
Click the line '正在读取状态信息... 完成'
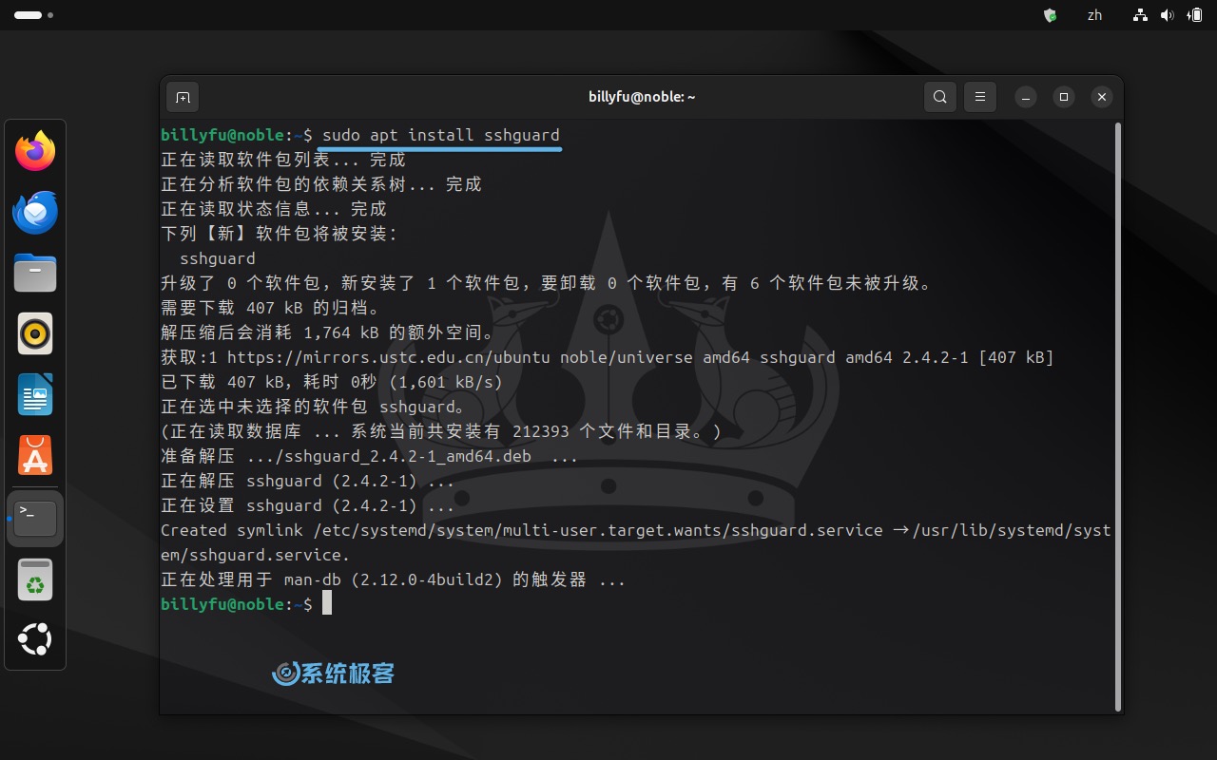pos(274,209)
